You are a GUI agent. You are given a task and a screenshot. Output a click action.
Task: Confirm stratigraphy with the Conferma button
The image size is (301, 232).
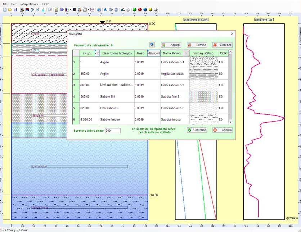(x=197, y=130)
